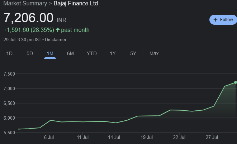
Task: Select the active 1M tab
Action: tap(50, 53)
